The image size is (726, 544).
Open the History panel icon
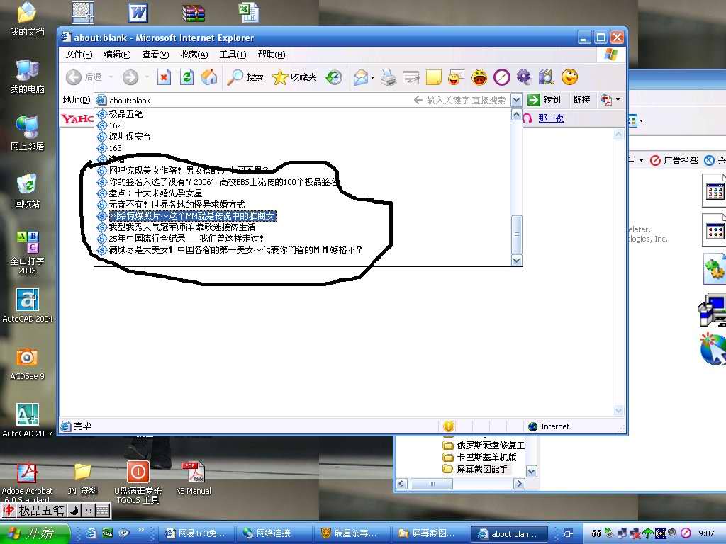pos(333,77)
